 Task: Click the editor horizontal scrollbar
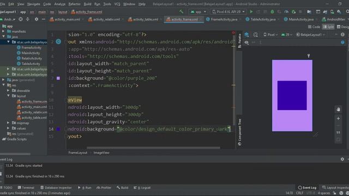(x=153, y=148)
